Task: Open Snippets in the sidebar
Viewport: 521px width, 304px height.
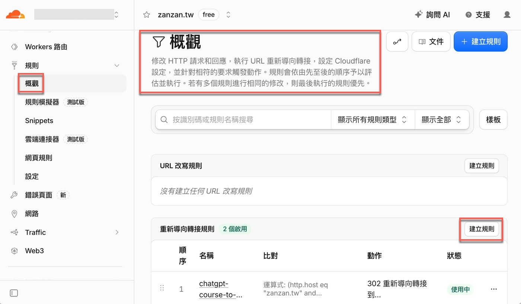Action: (39, 121)
